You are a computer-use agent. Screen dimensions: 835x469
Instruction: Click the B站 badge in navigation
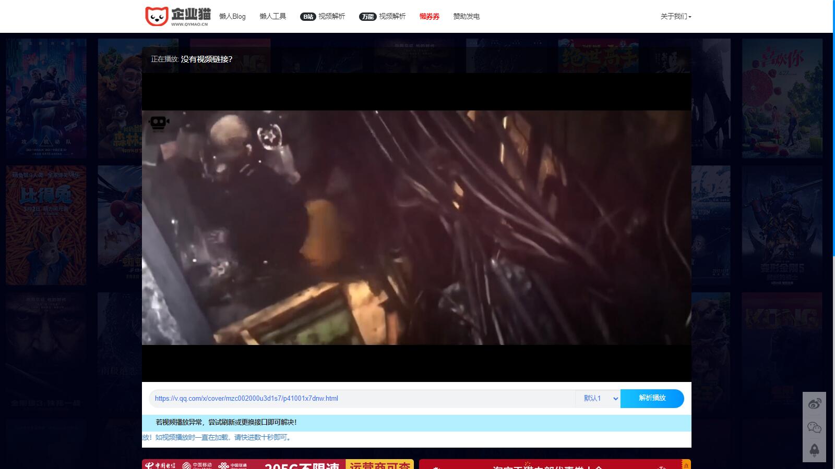pyautogui.click(x=308, y=17)
